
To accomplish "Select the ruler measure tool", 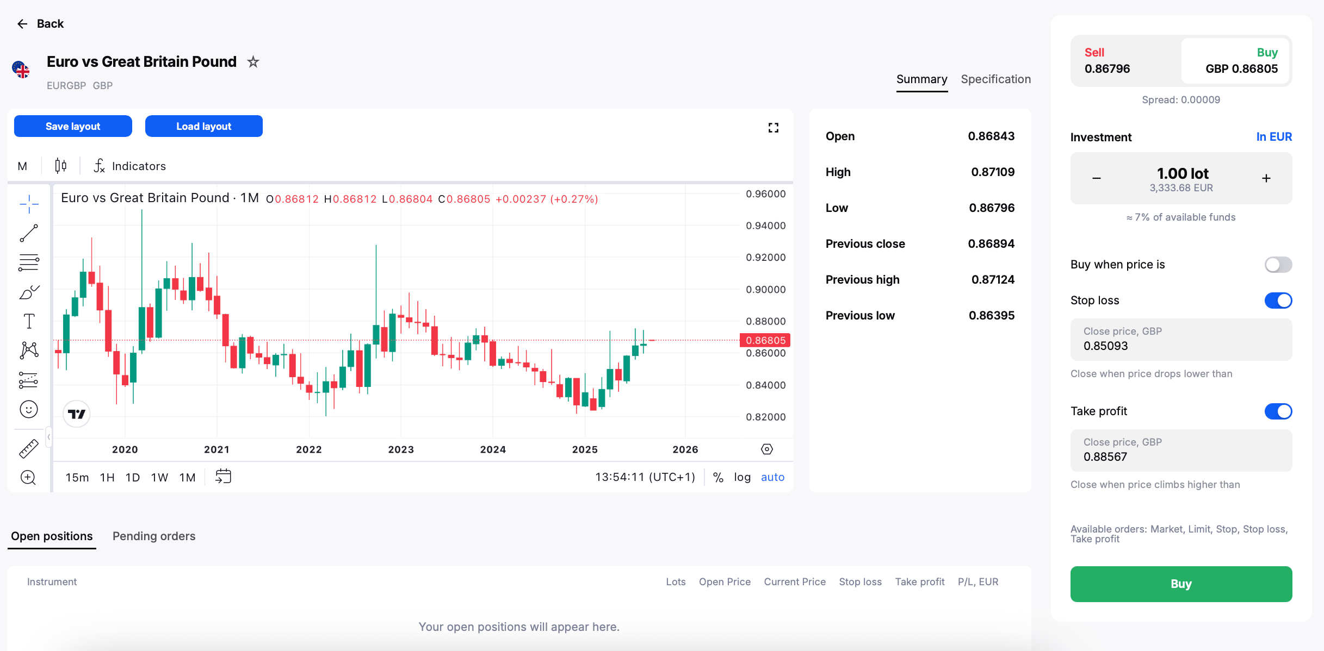I will coord(29,449).
